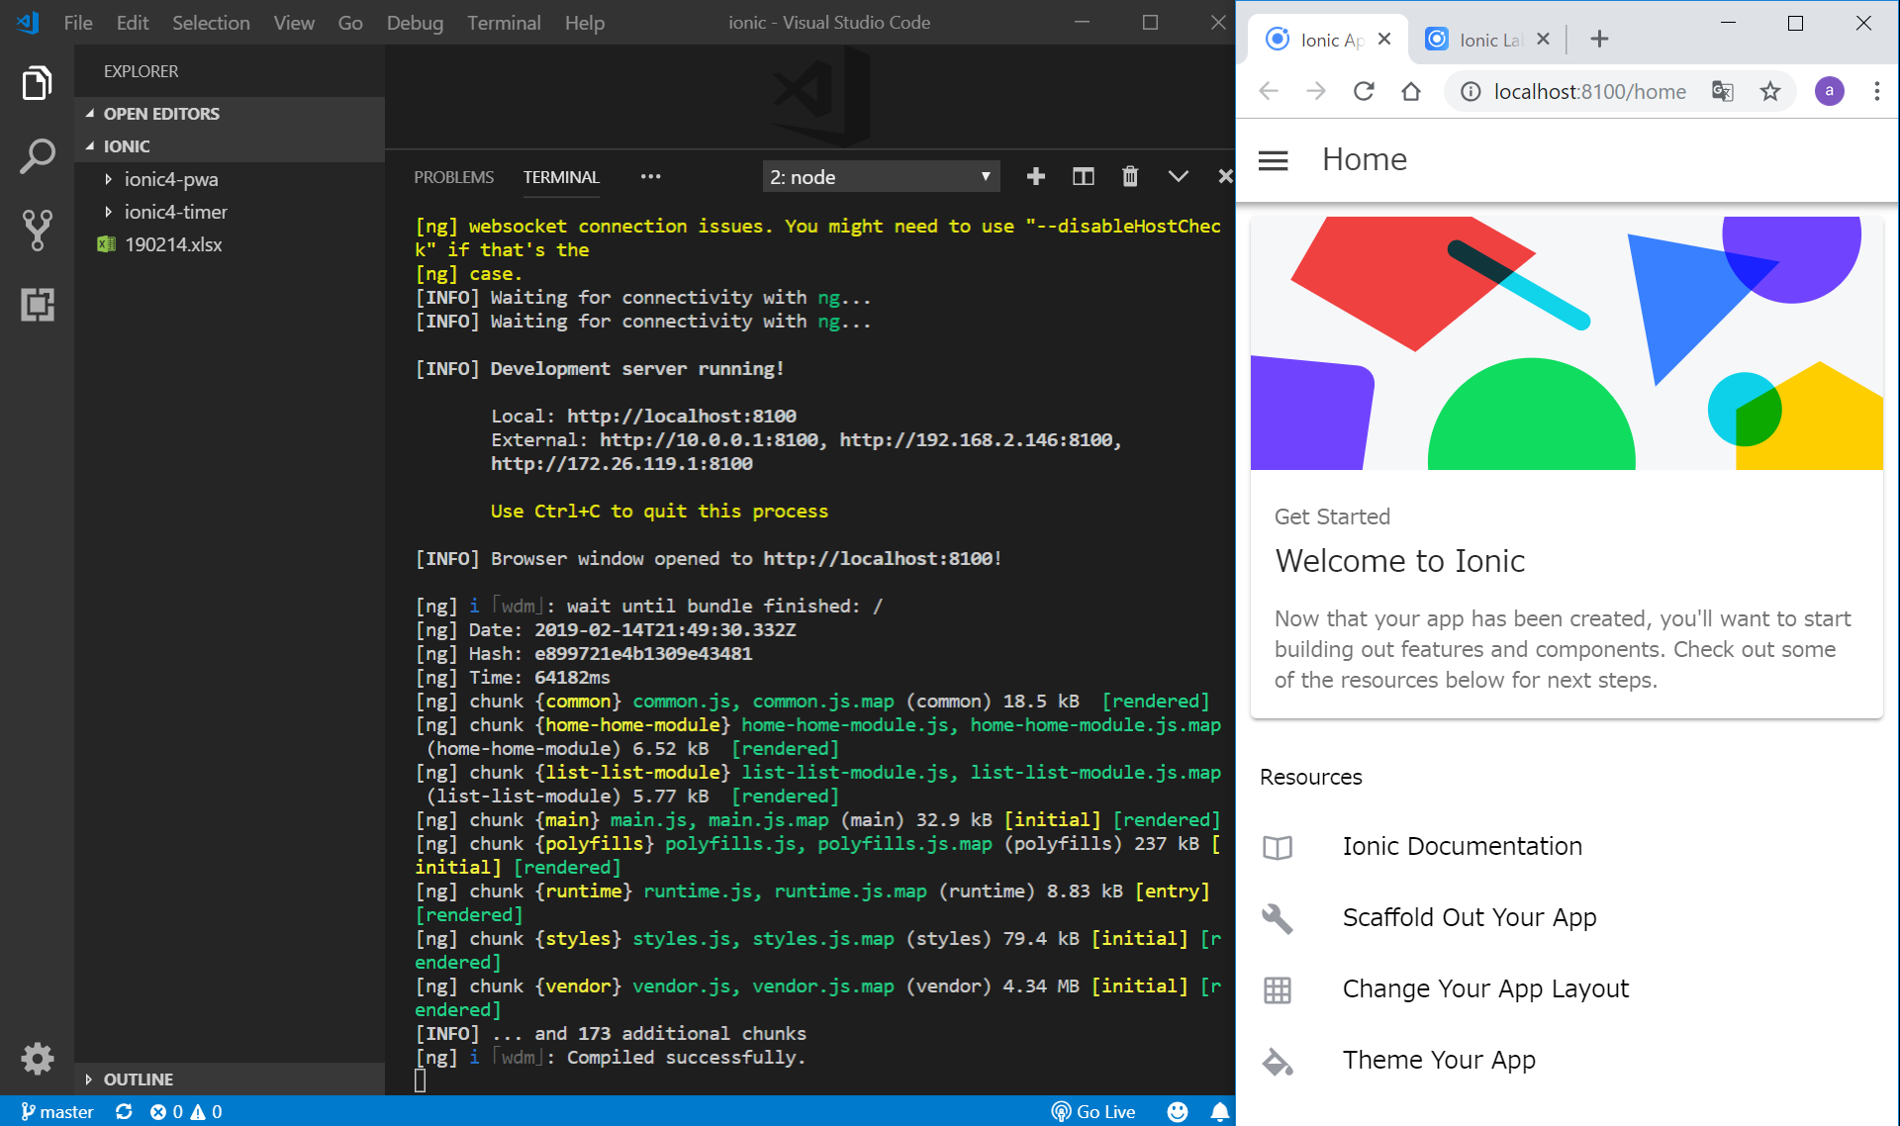Click the Ionic welcome card image

pos(1567,342)
